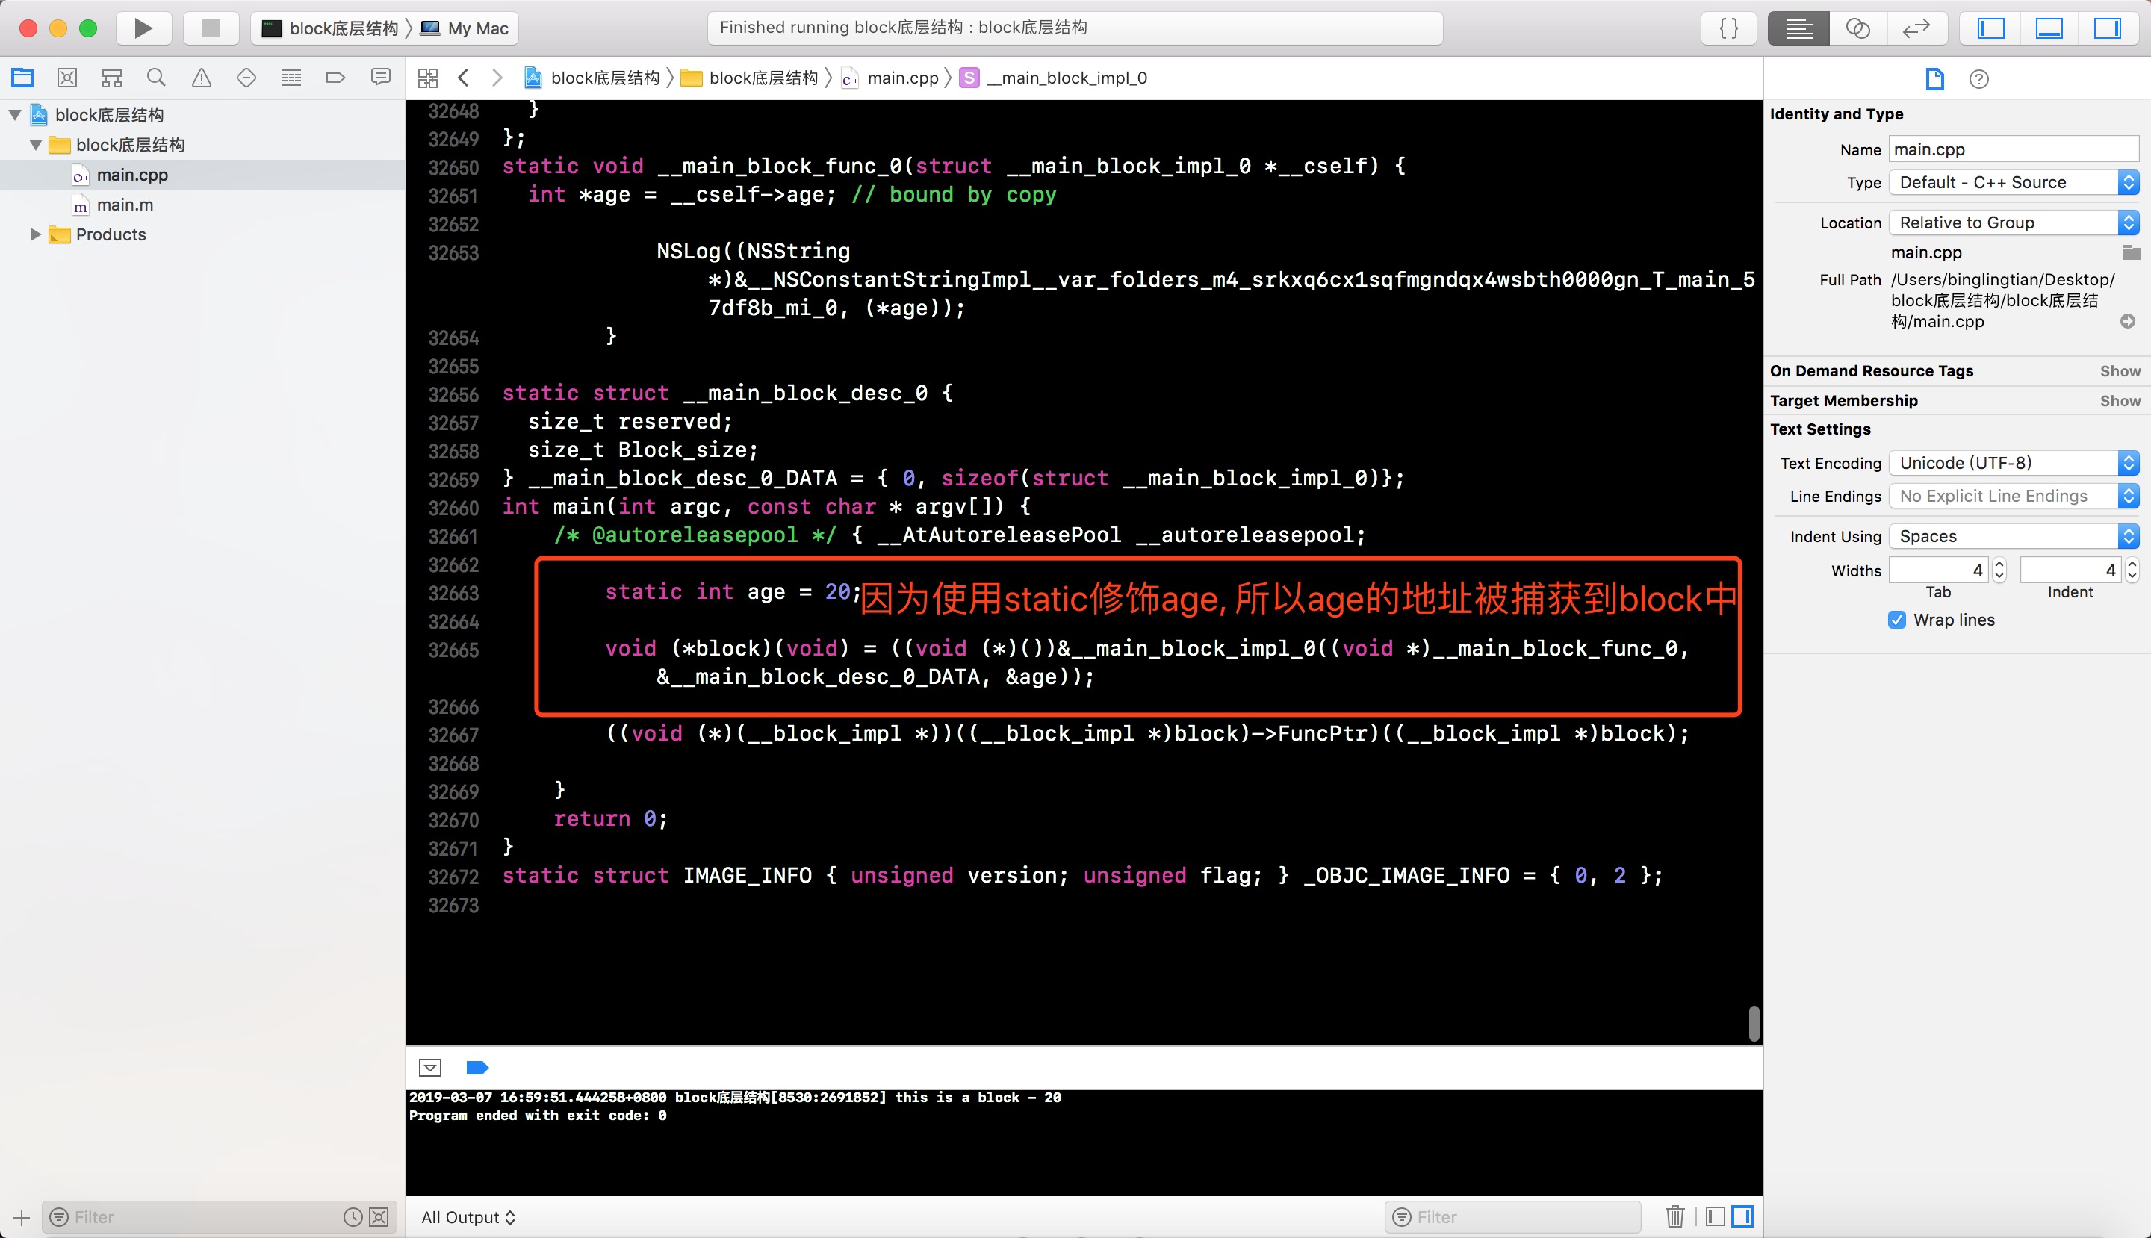Viewport: 2151px width, 1238px height.
Task: Uncheck the Wrap lines checkbox
Action: 1896,620
